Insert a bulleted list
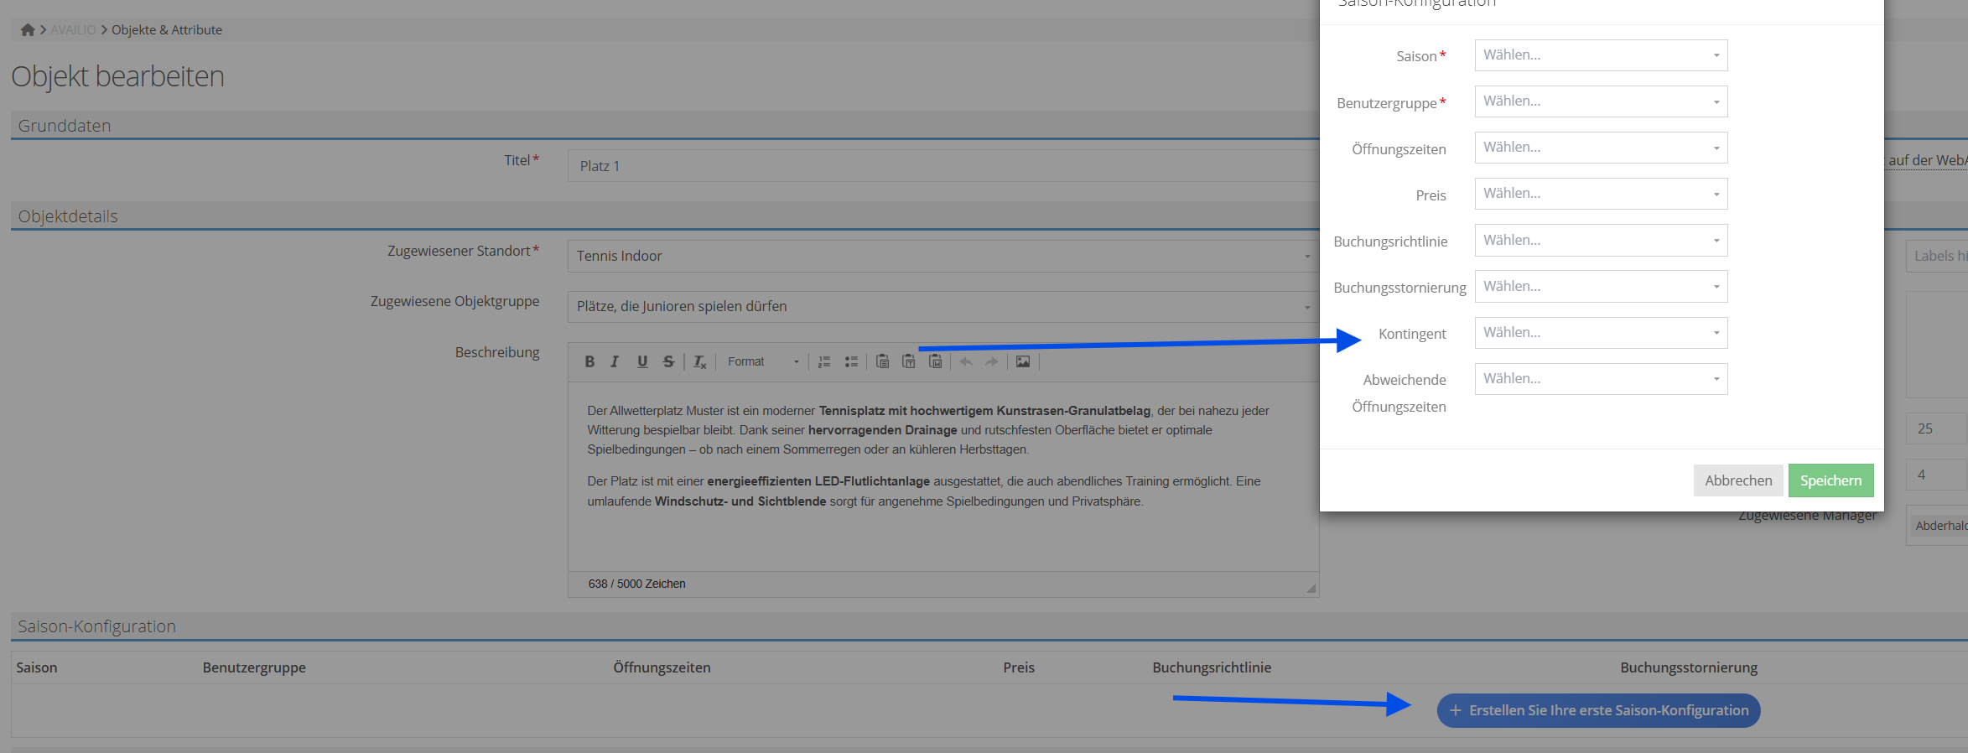 [851, 361]
